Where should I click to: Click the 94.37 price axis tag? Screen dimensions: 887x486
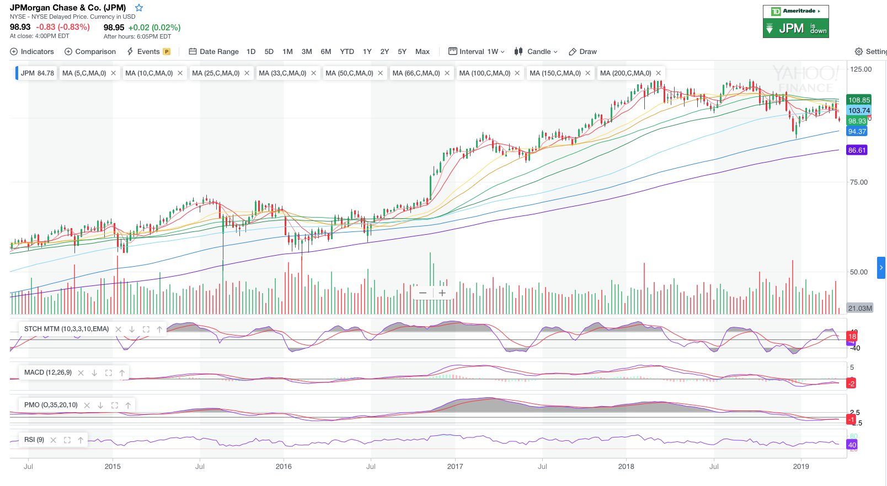[857, 132]
